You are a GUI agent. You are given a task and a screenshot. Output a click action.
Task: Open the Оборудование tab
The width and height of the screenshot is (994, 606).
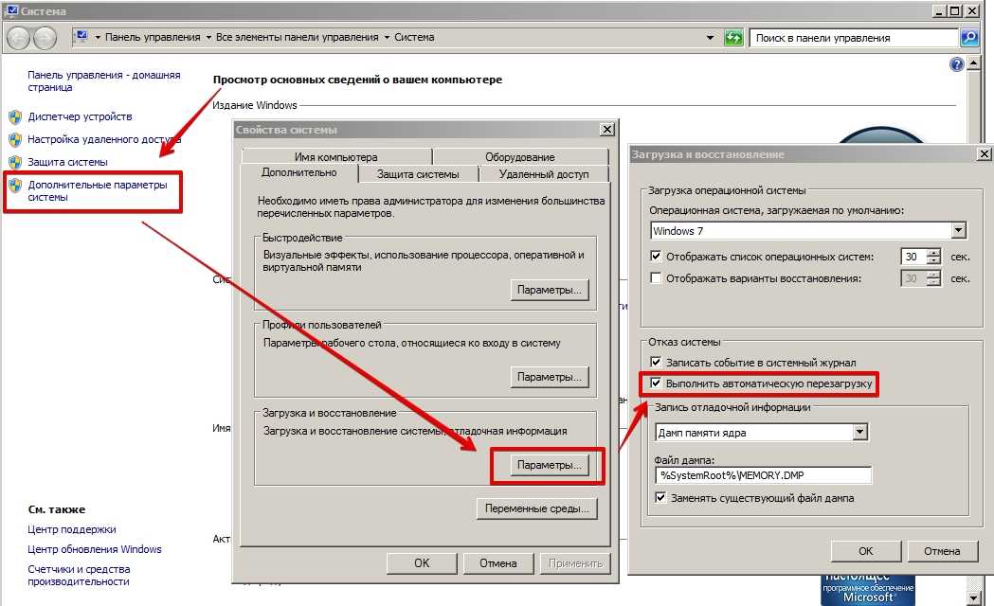pyautogui.click(x=519, y=157)
